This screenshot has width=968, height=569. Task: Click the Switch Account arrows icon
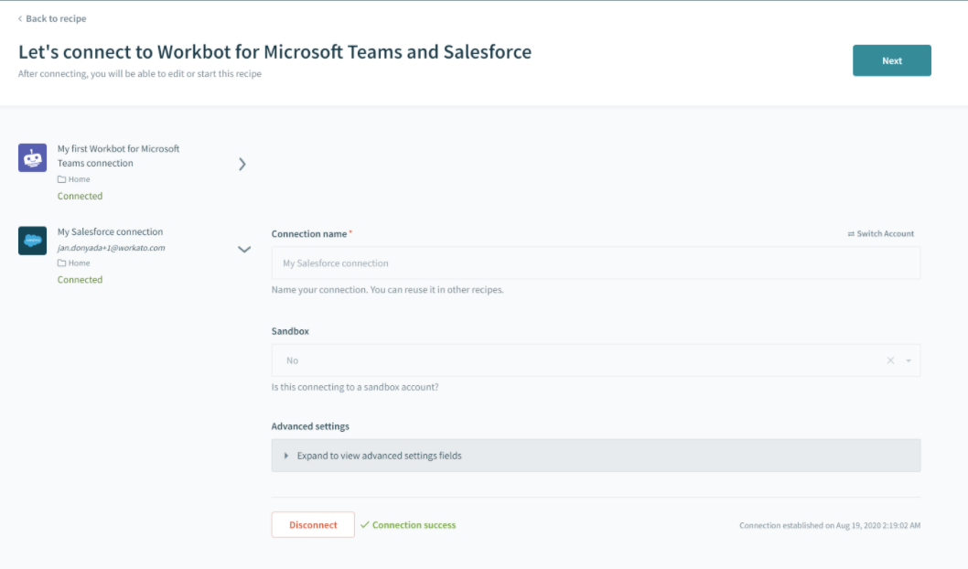[851, 234]
